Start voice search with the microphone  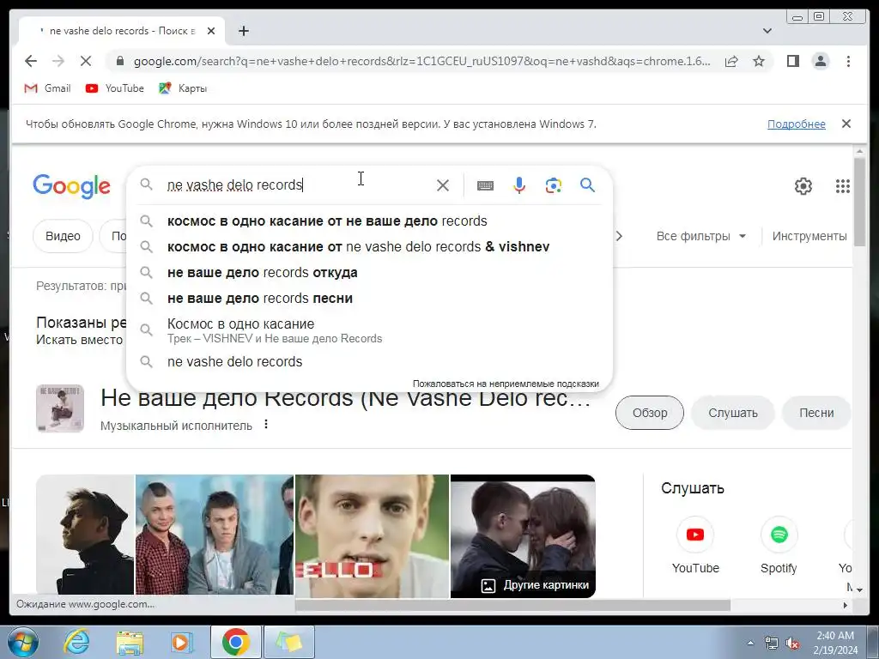click(x=519, y=185)
